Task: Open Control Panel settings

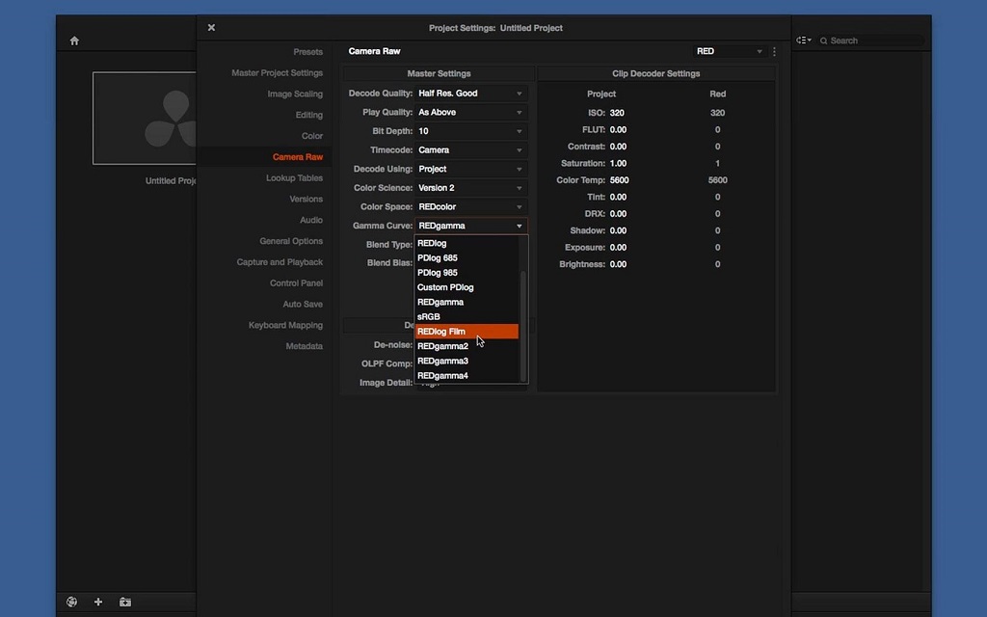Action: (x=296, y=283)
